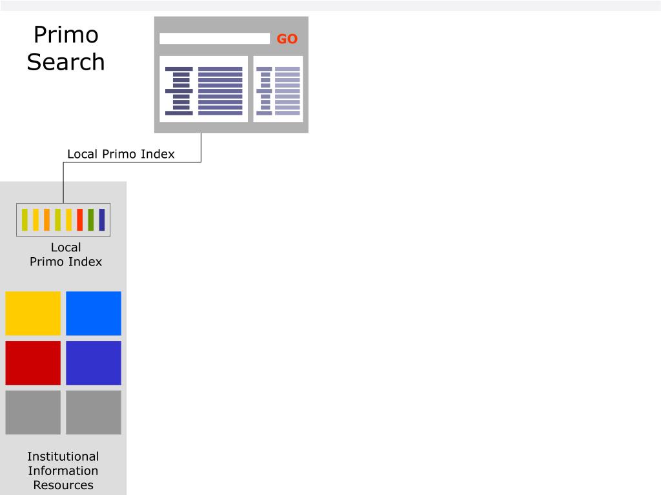The height and width of the screenshot is (495, 661).
Task: Click the red resource square
Action: (33, 363)
